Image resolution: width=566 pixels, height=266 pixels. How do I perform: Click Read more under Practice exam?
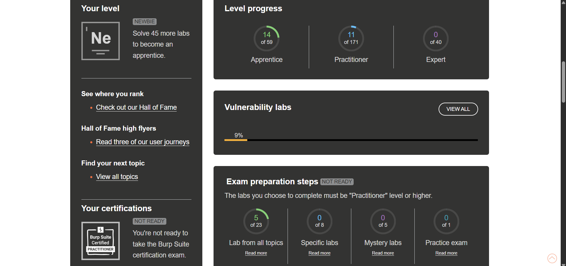(x=446, y=253)
